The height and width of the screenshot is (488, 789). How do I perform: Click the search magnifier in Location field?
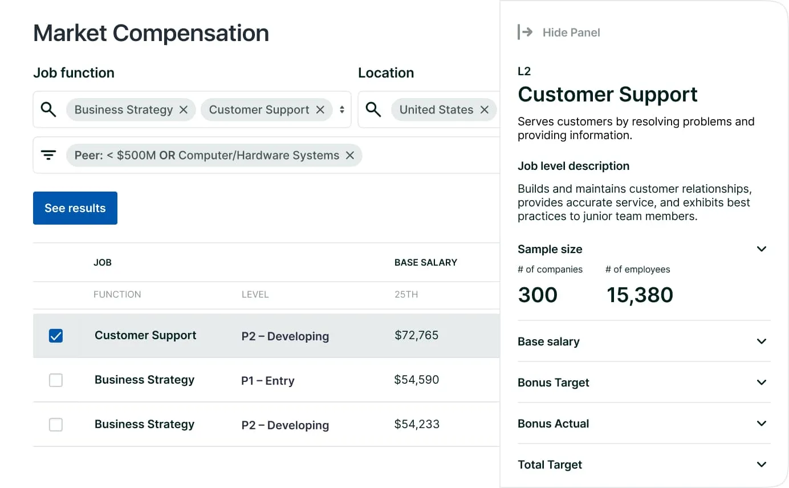point(373,109)
